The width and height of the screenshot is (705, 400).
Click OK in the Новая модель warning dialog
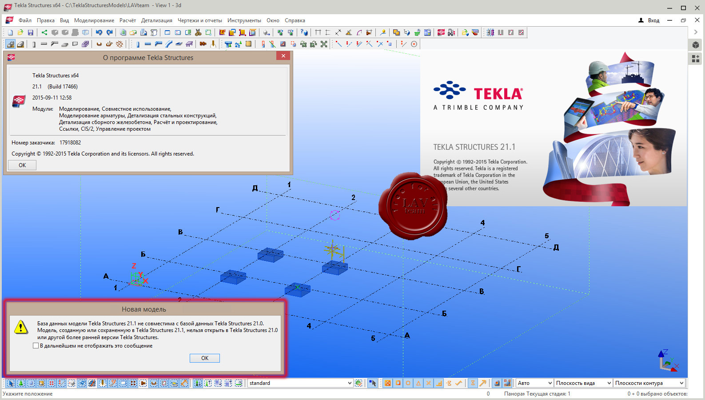point(204,358)
